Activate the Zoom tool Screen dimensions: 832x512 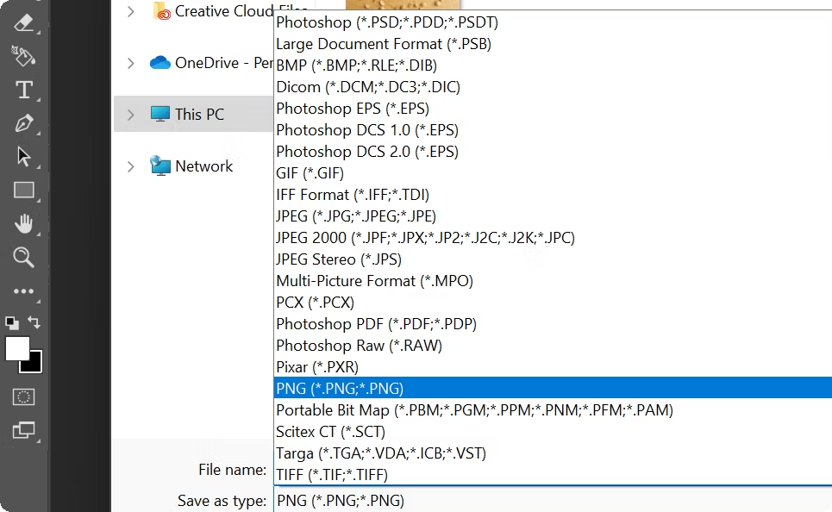[23, 257]
